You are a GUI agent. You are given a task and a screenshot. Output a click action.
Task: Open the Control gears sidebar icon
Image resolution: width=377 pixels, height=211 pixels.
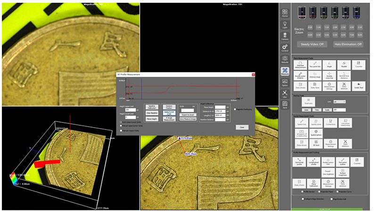[285, 48]
